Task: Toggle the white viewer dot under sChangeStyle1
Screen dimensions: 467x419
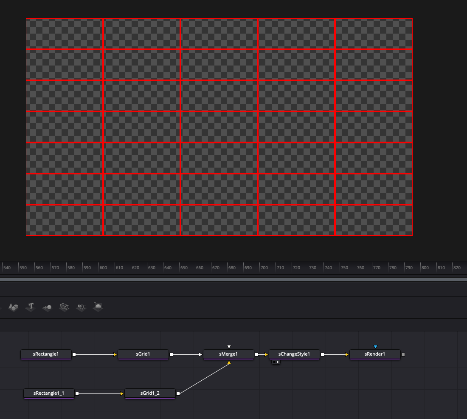Action: [278, 362]
